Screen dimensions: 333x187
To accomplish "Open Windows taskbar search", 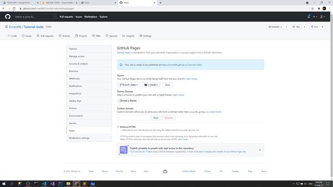I will tap(11, 184).
